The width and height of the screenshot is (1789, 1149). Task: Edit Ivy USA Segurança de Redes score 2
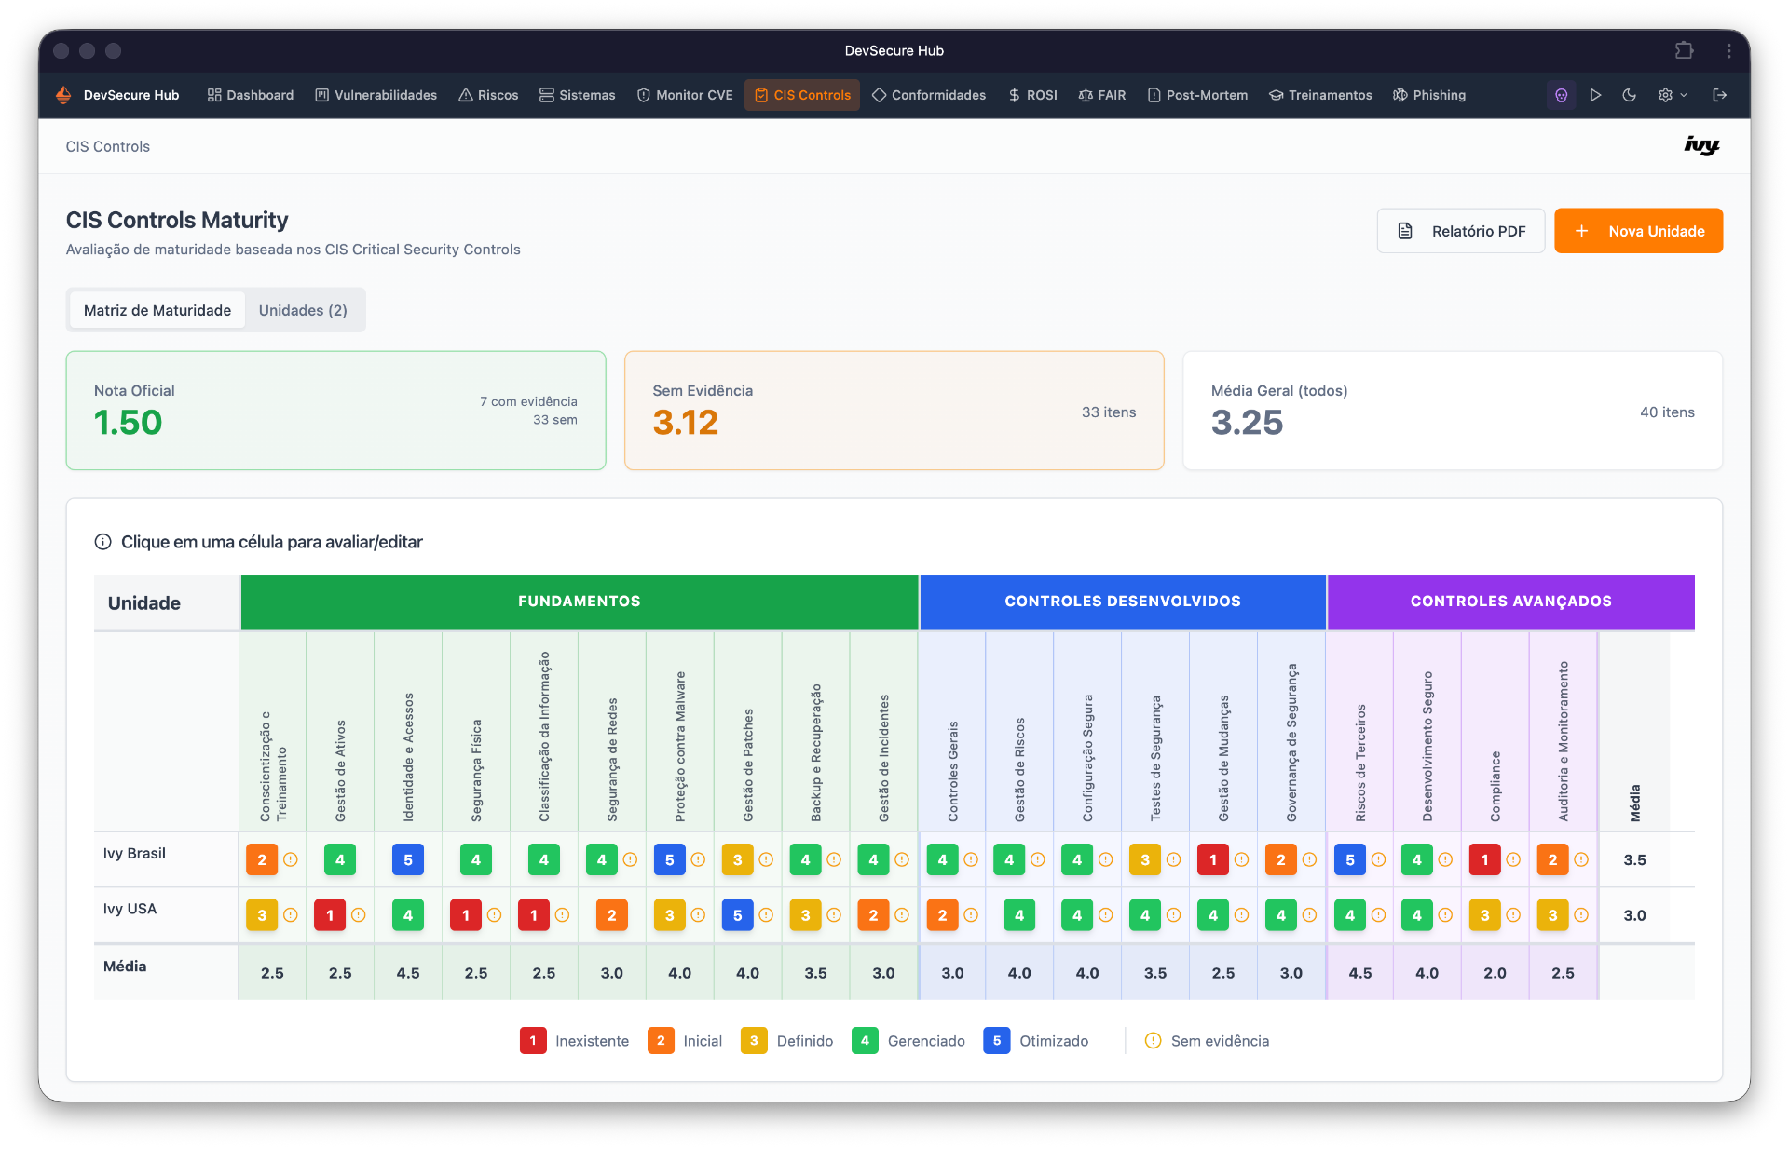click(x=612, y=915)
